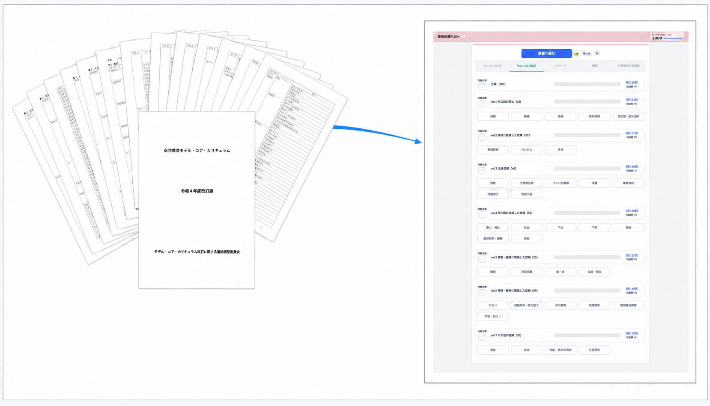Viewport: 710px width, 406px height.
Task: Select the 意識障害 symptom button
Action: pyautogui.click(x=493, y=150)
